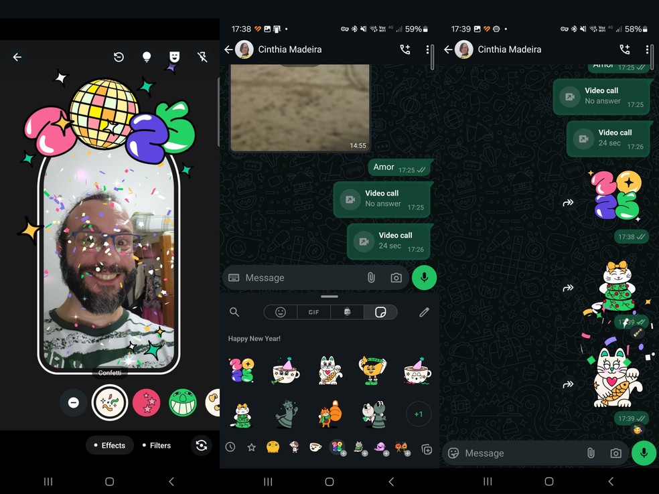Toggle the camera flash icon

pyautogui.click(x=202, y=57)
